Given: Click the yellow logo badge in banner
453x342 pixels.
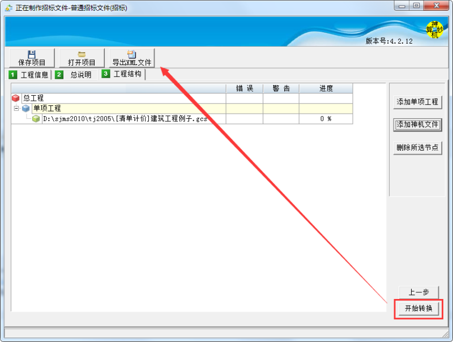Looking at the screenshot, I should [x=434, y=30].
